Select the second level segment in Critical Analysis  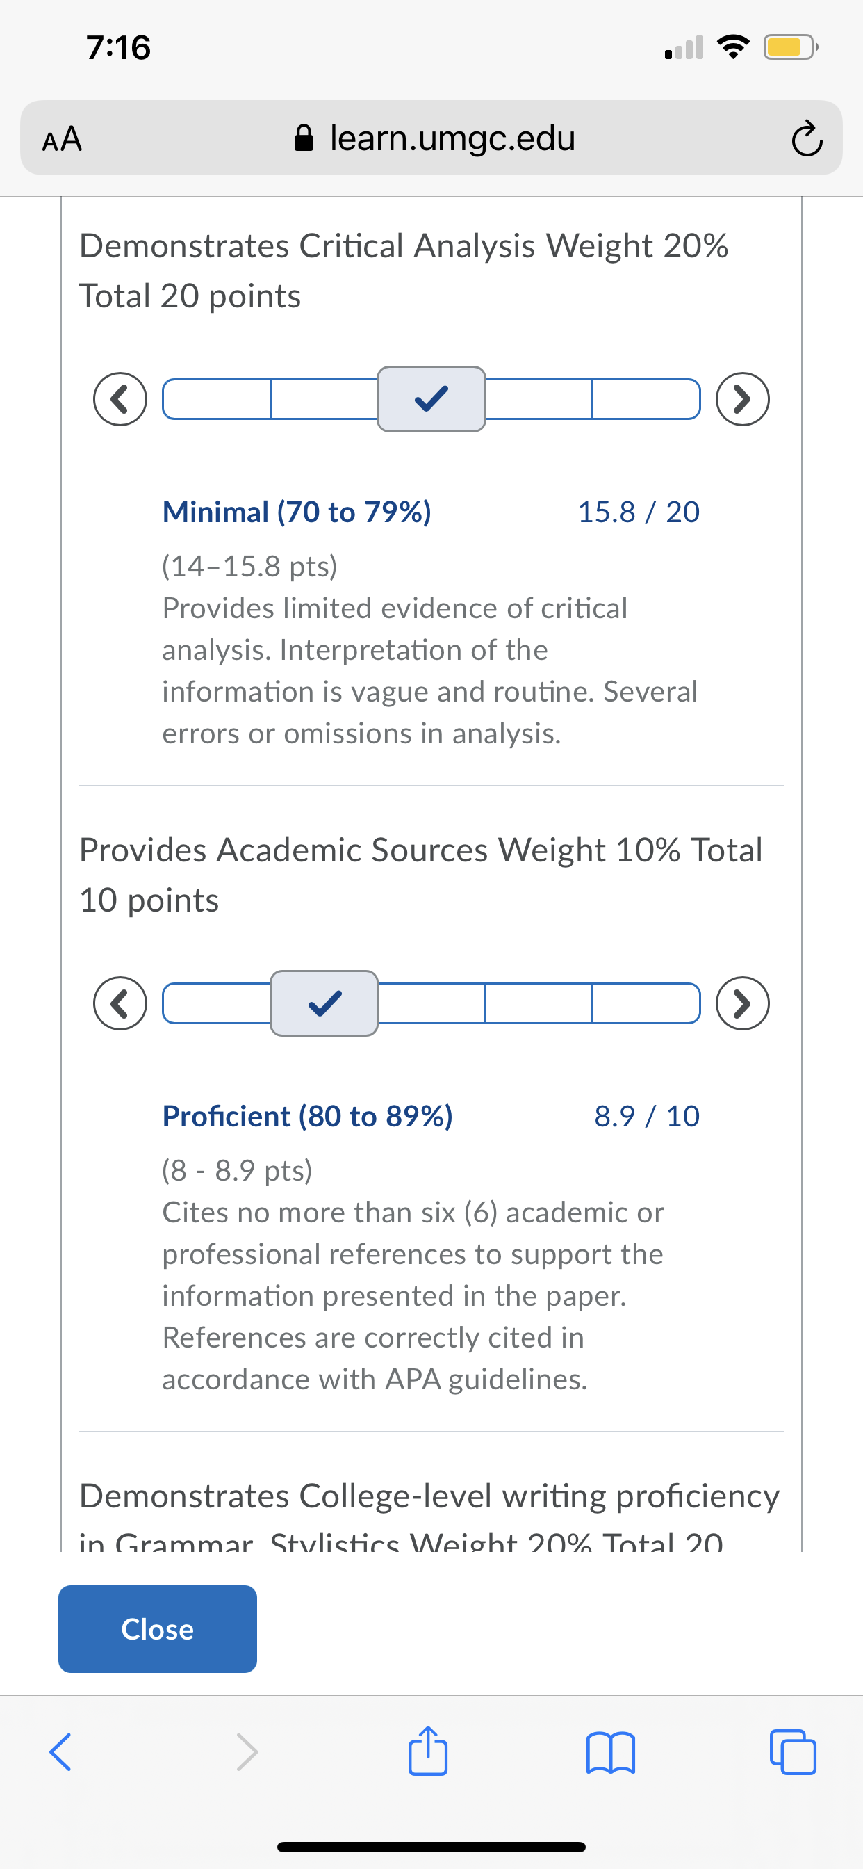click(323, 399)
